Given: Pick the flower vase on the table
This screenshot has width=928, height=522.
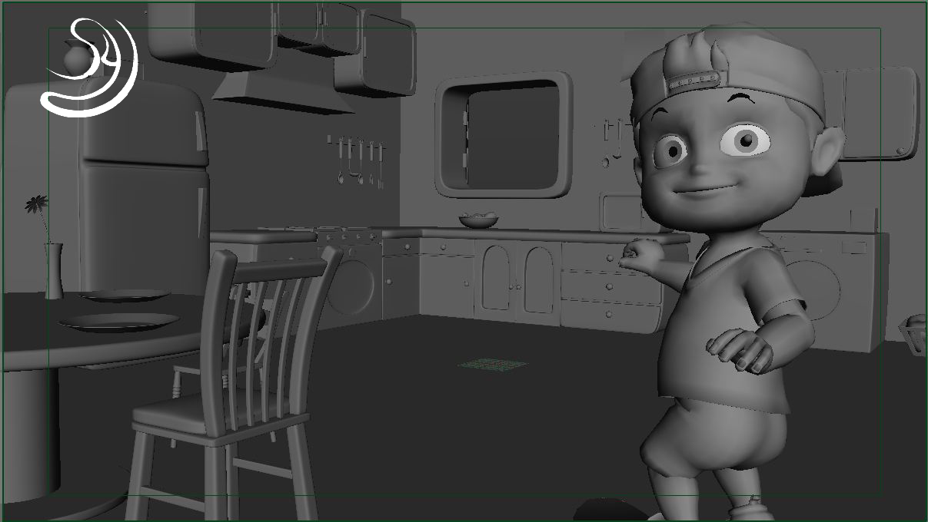Looking at the screenshot, I should click(x=54, y=271).
